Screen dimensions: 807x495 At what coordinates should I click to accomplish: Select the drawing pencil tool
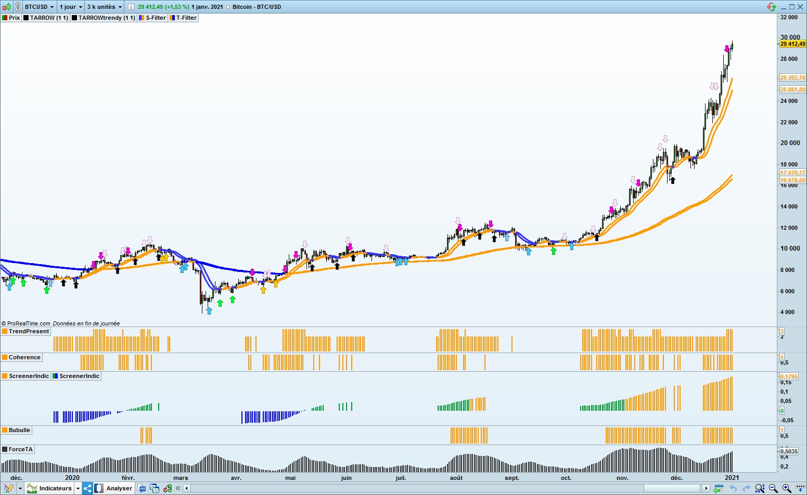coord(8,488)
